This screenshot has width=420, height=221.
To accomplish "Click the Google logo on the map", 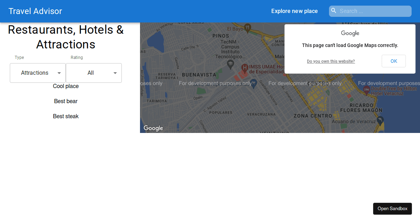I will click(x=153, y=128).
